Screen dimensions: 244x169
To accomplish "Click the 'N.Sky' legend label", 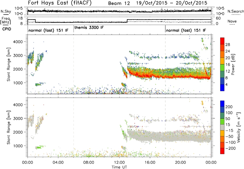I will 6,11.
